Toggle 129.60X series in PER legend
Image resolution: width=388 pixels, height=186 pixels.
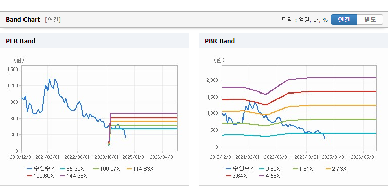(x=40, y=176)
